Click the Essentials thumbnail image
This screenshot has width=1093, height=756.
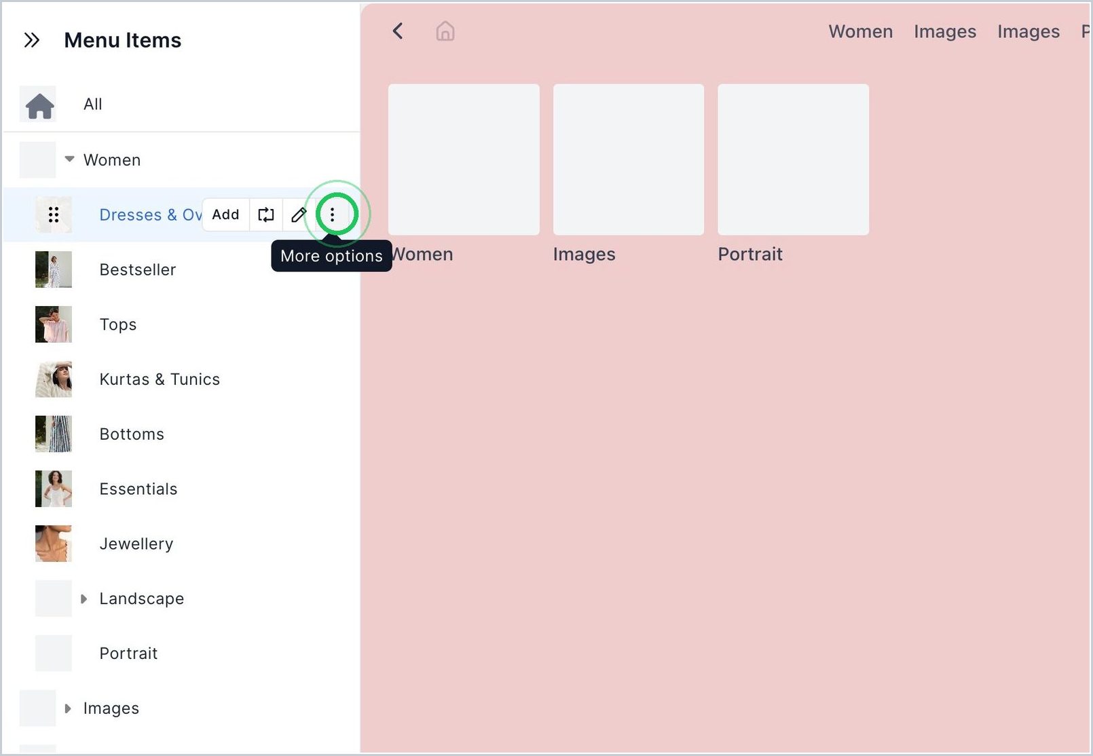[x=54, y=489]
